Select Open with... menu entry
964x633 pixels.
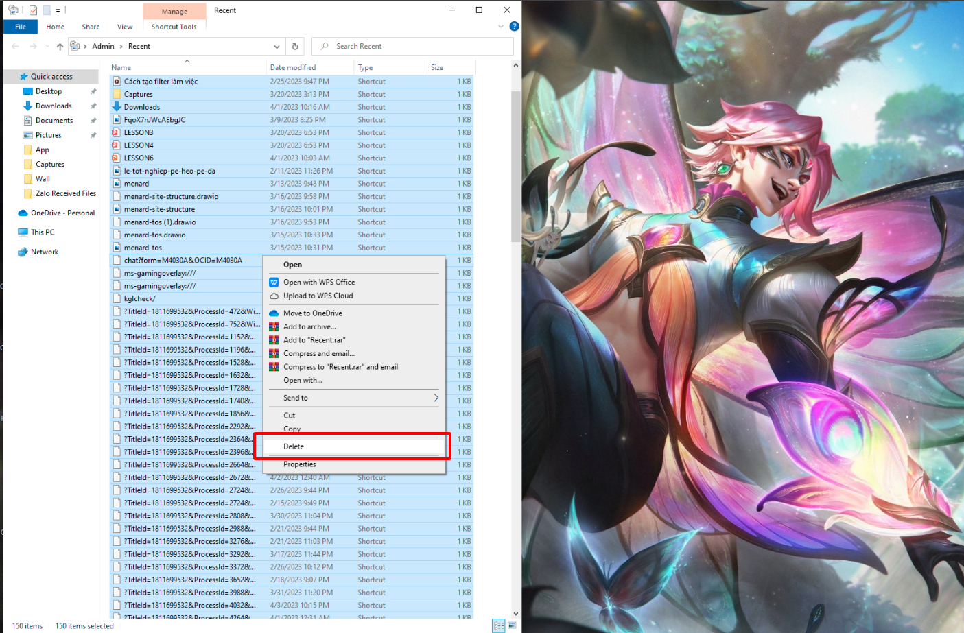coord(353,380)
